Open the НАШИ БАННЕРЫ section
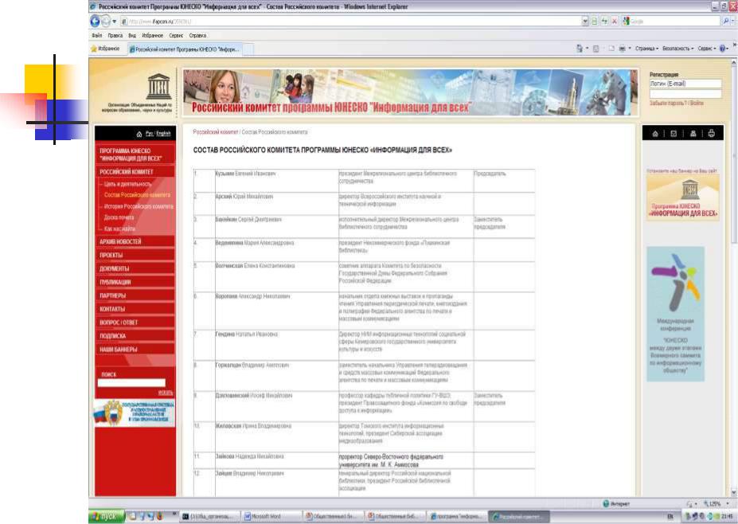 click(x=135, y=350)
